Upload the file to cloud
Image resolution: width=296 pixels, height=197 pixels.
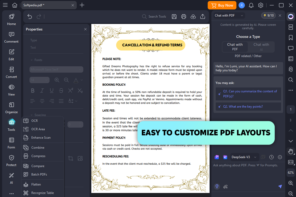(x=193, y=16)
